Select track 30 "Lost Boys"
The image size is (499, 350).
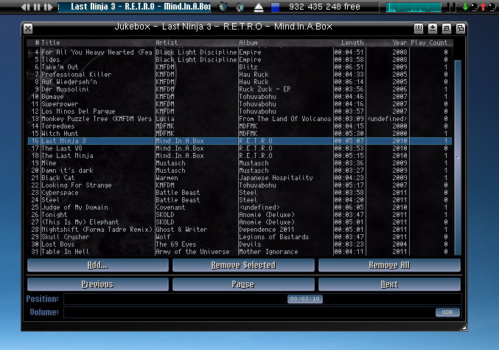click(240, 244)
